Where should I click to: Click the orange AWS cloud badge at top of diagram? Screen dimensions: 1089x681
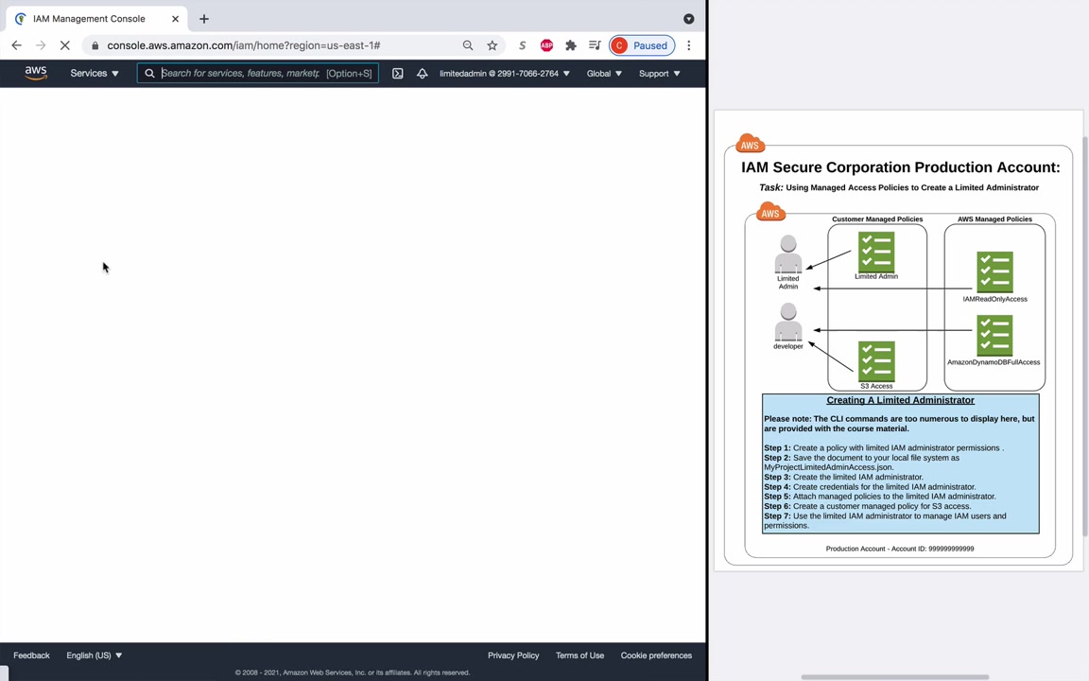point(750,144)
